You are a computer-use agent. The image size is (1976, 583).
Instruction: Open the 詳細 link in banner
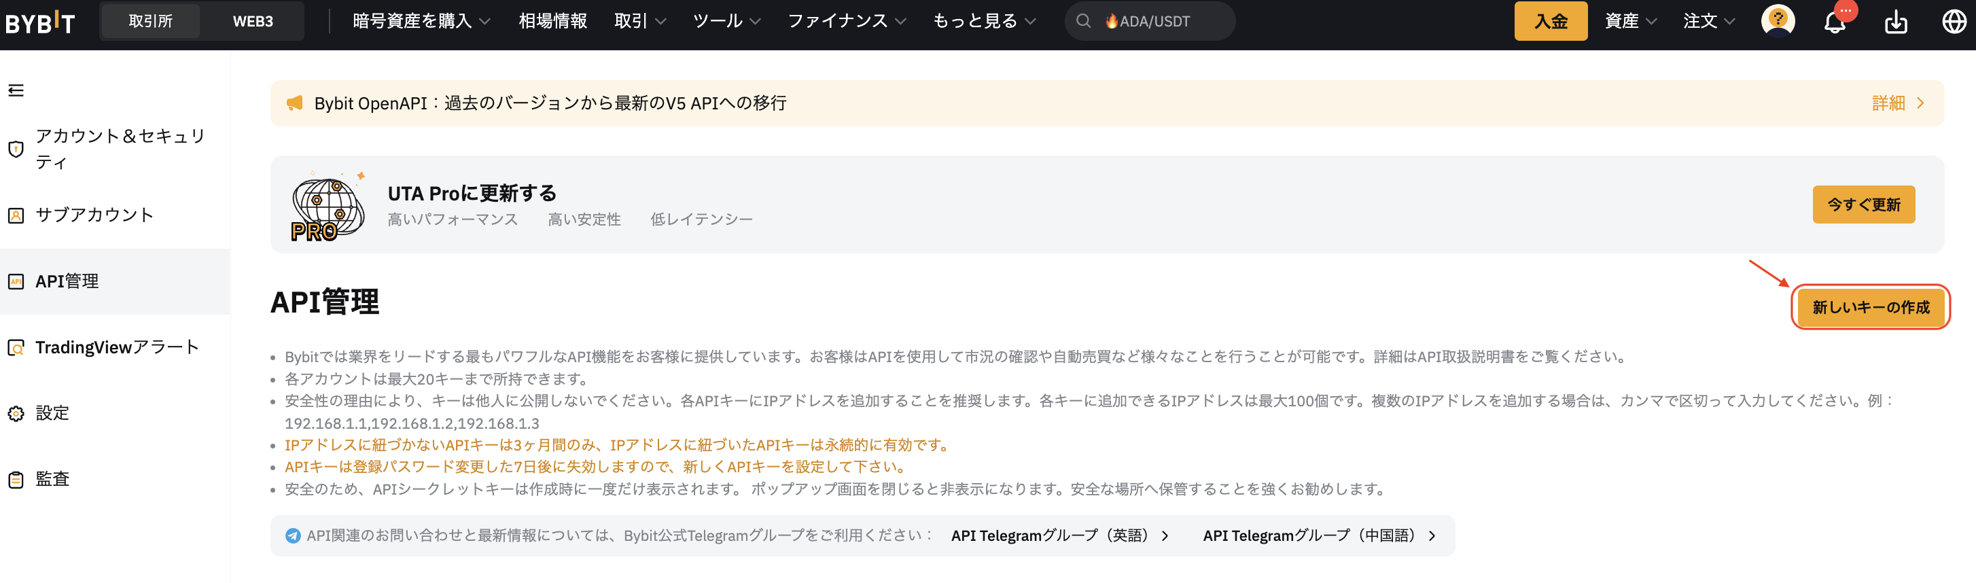coord(1888,103)
